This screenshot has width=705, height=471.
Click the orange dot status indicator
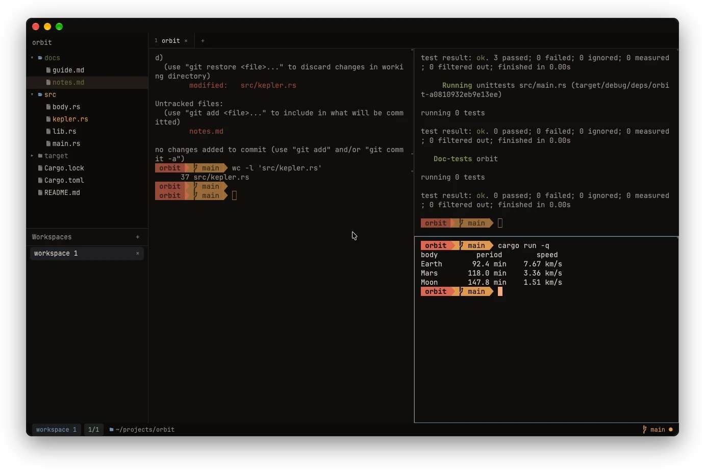pyautogui.click(x=670, y=430)
